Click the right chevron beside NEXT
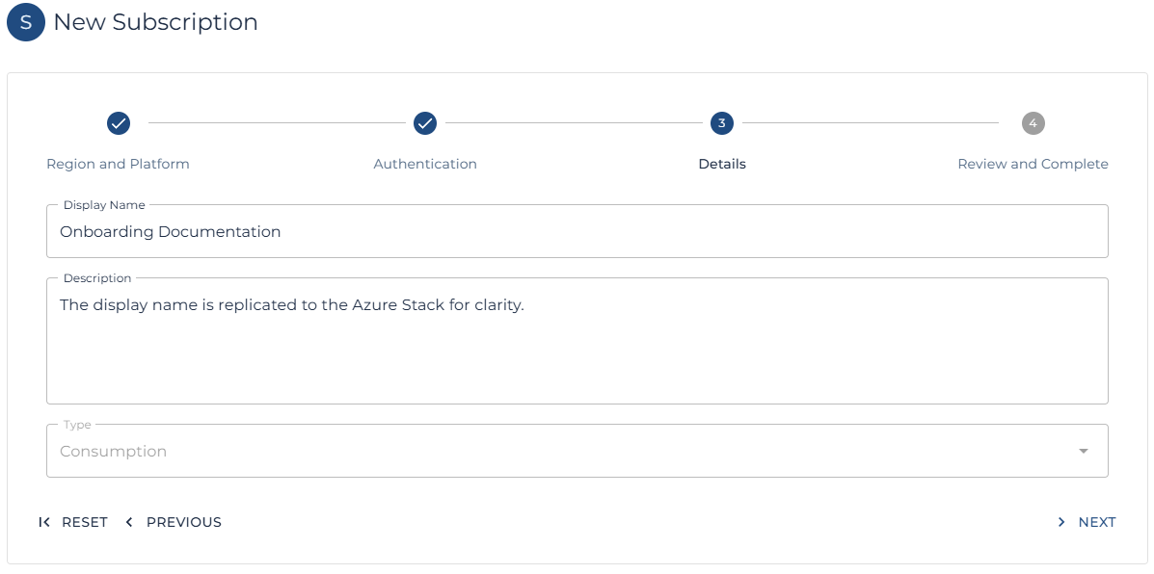1154x574 pixels. coord(1061,522)
